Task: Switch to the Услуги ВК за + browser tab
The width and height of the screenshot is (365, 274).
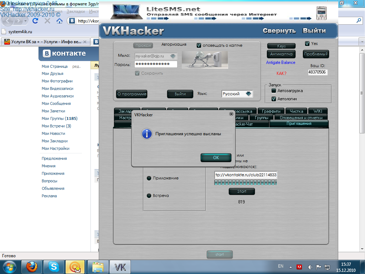Action: coord(46,42)
